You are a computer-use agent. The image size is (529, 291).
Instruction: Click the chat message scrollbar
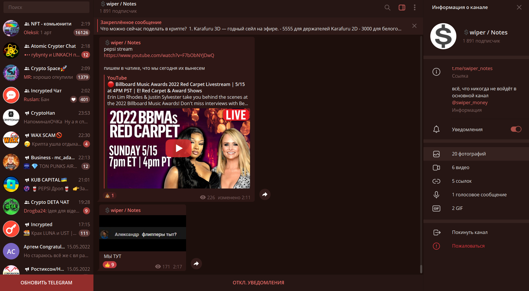click(421, 269)
